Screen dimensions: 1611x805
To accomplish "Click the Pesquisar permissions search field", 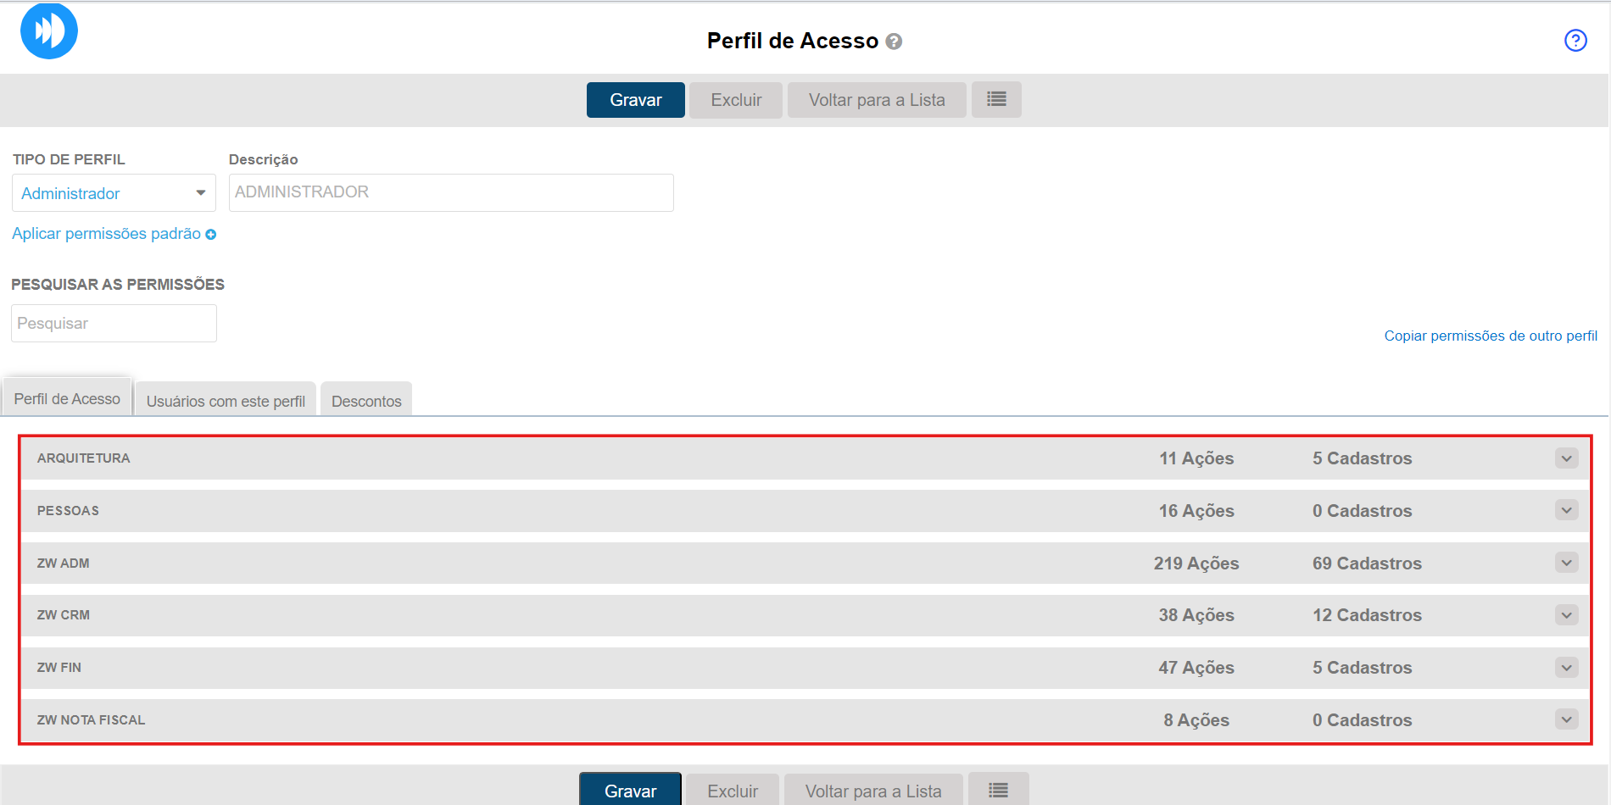I will (114, 324).
